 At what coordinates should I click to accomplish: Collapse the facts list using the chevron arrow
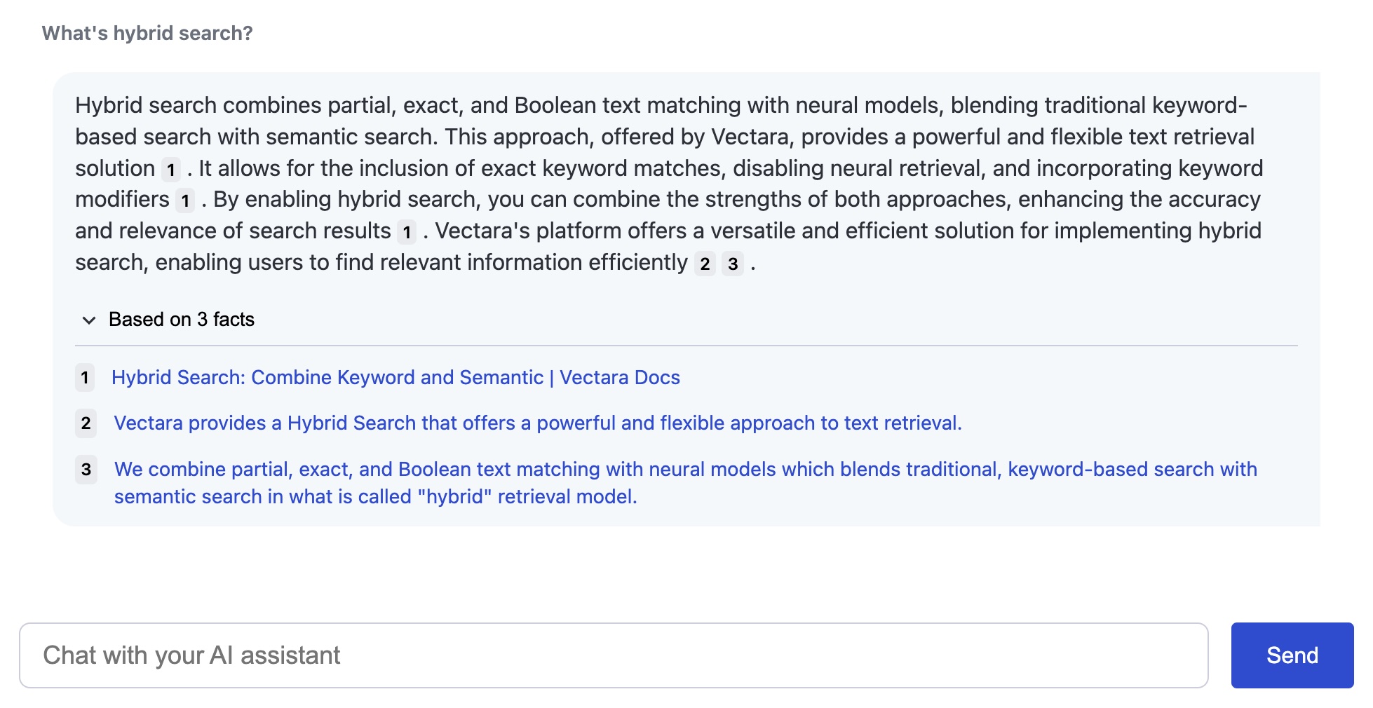click(x=89, y=320)
